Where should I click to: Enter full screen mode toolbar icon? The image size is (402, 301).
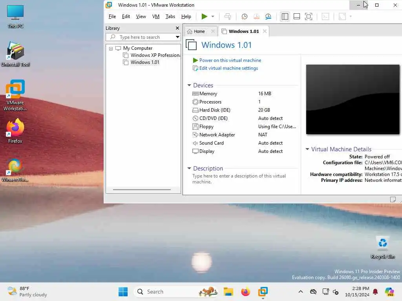309,16
